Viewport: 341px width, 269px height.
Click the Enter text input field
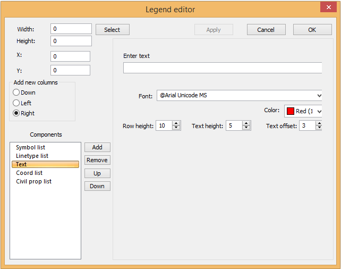[222, 68]
